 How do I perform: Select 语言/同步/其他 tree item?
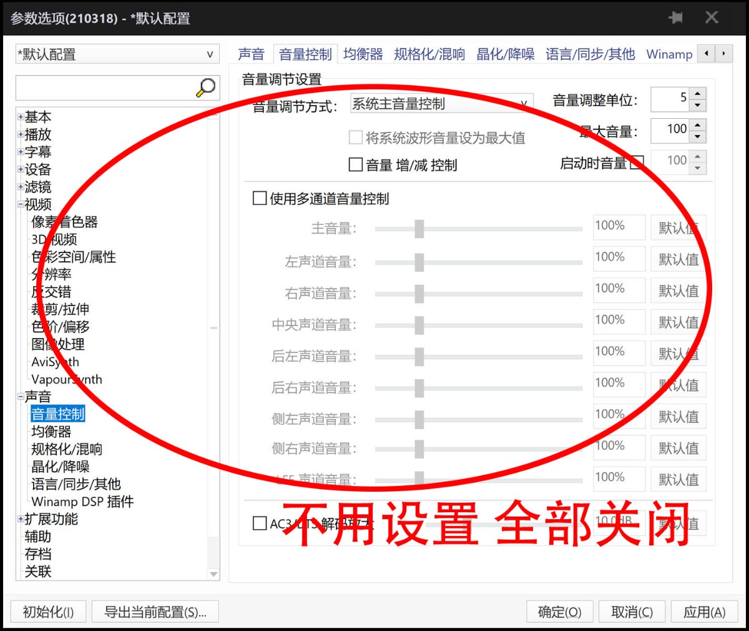pyautogui.click(x=76, y=484)
